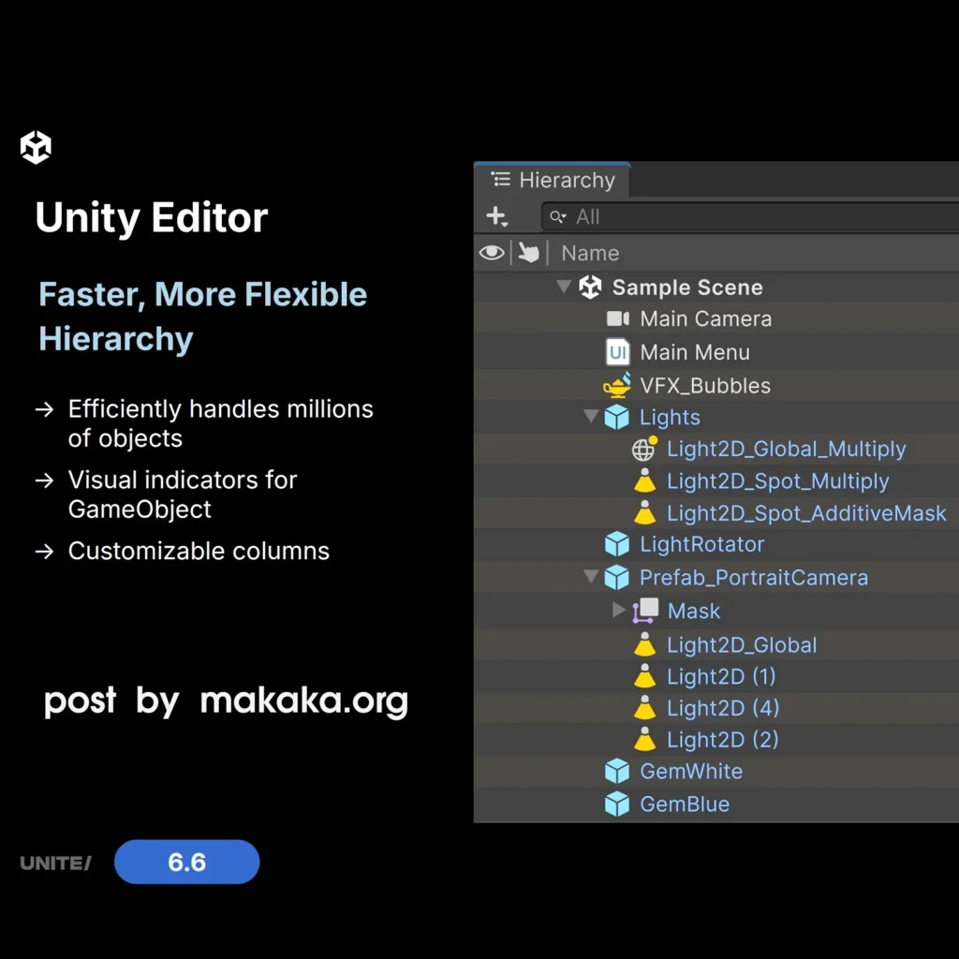Click the VFX_Bubbles particle lamp icon
This screenshot has height=959, width=959.
[x=617, y=385]
